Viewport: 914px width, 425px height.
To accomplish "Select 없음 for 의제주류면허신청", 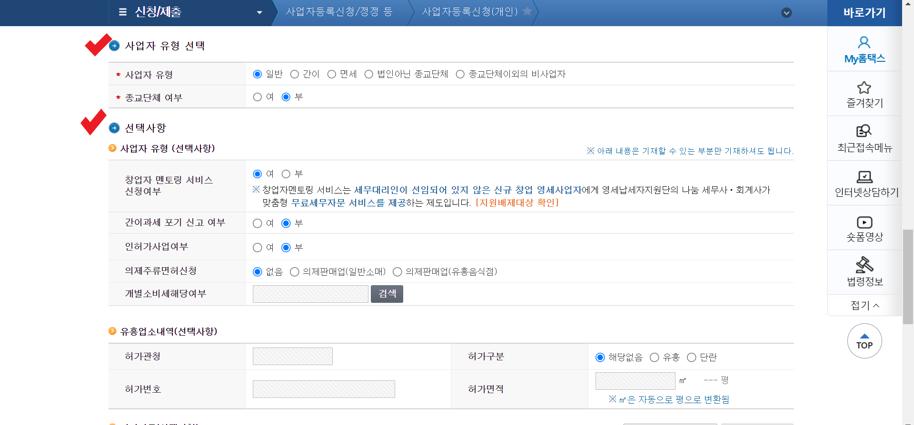I will coord(258,272).
